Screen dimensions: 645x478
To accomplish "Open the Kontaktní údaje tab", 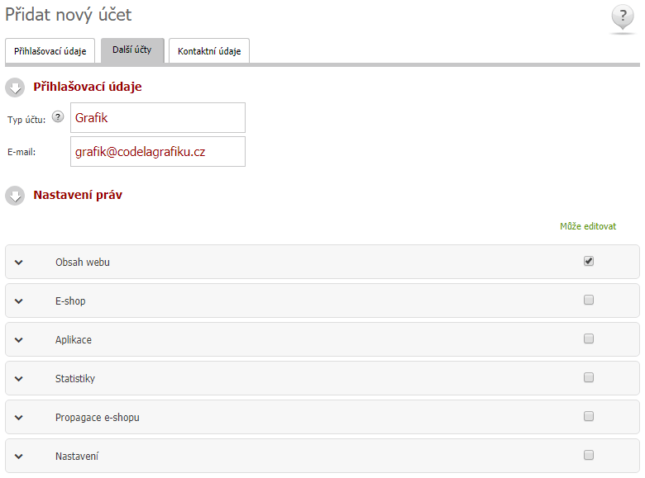I will 209,51.
